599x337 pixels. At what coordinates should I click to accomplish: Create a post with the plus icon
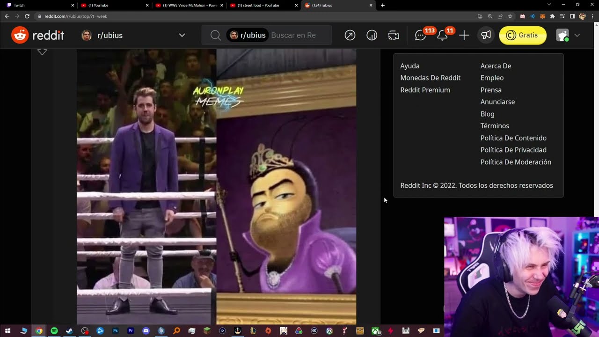tap(464, 35)
